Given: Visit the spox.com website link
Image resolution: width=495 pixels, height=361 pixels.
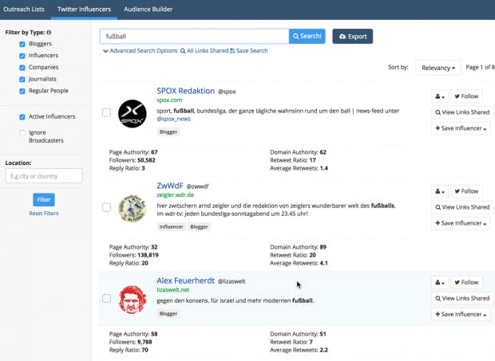Looking at the screenshot, I should tap(169, 100).
